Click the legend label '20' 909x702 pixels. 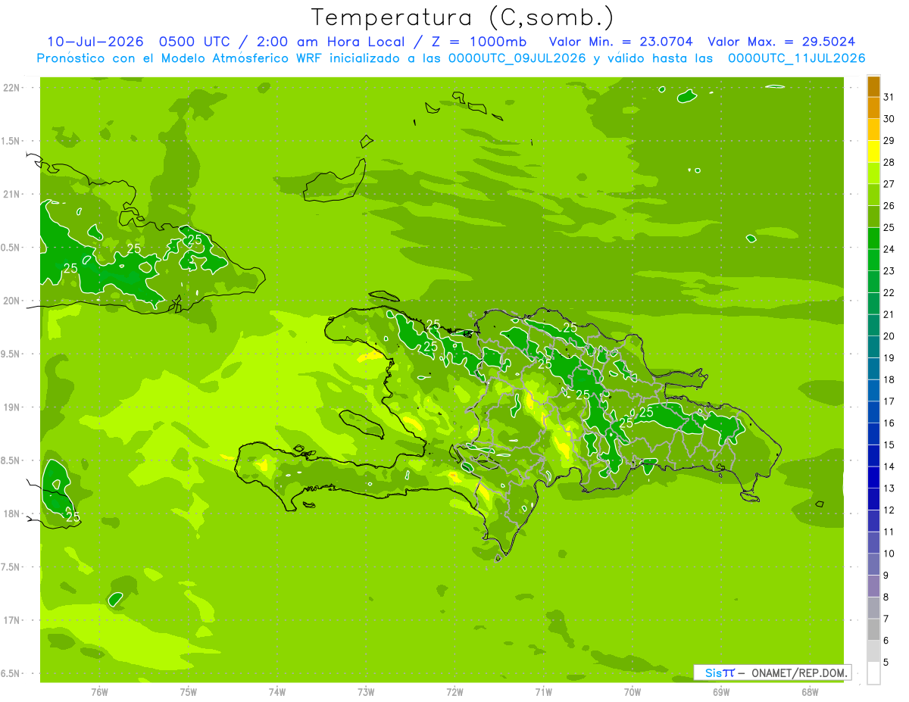coord(889,336)
